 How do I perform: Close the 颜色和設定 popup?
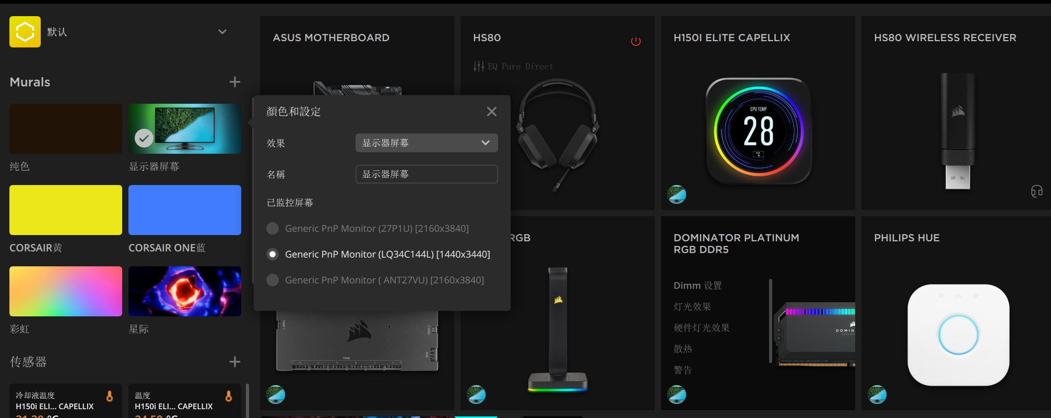[492, 112]
